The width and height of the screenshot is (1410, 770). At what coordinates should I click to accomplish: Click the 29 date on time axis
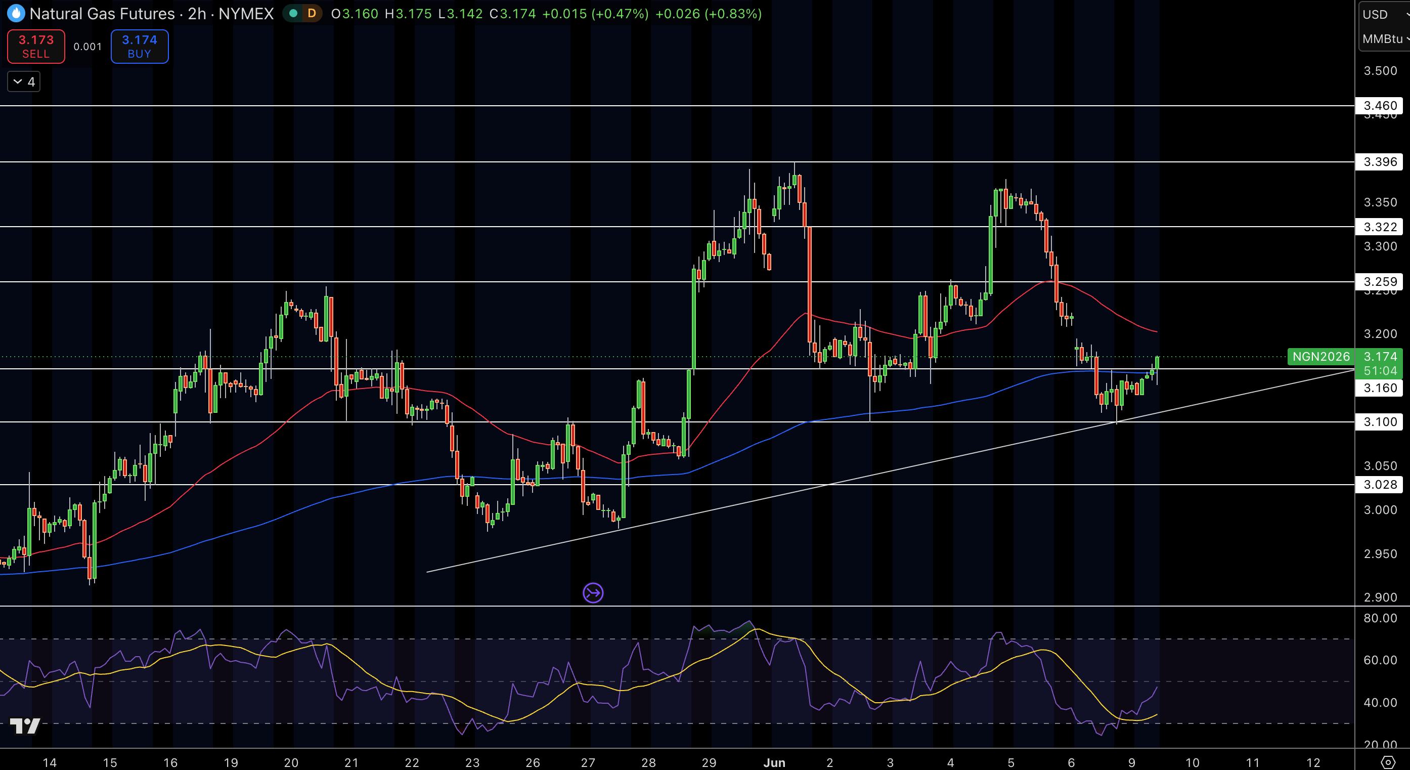coord(709,762)
